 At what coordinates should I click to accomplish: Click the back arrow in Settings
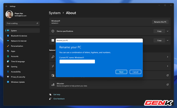click(6, 6)
